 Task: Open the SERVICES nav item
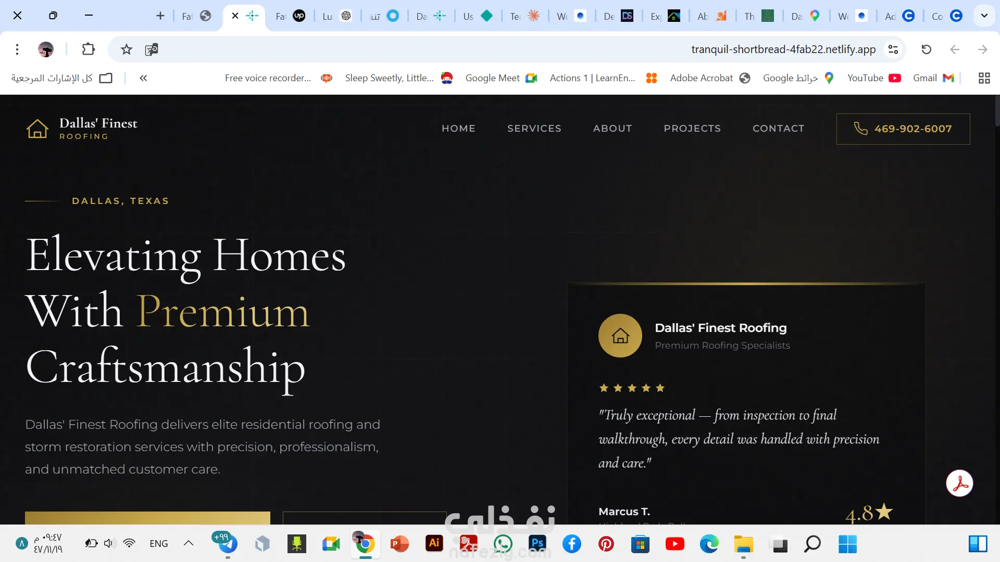(534, 129)
